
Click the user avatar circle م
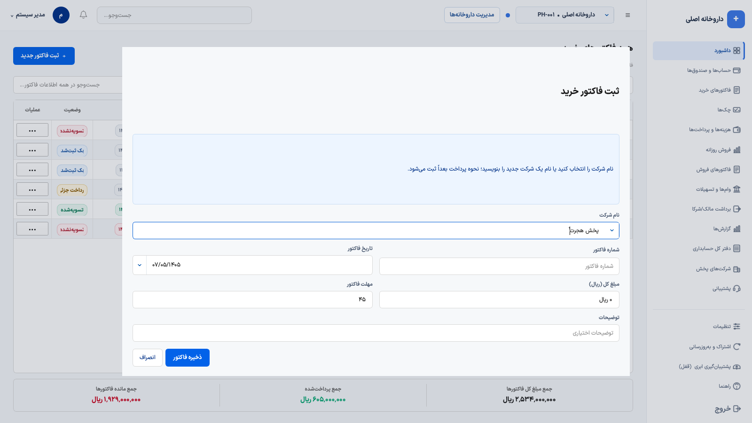pos(61,15)
